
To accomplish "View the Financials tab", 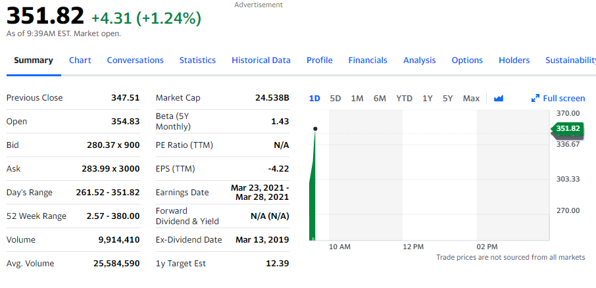I will click(368, 60).
